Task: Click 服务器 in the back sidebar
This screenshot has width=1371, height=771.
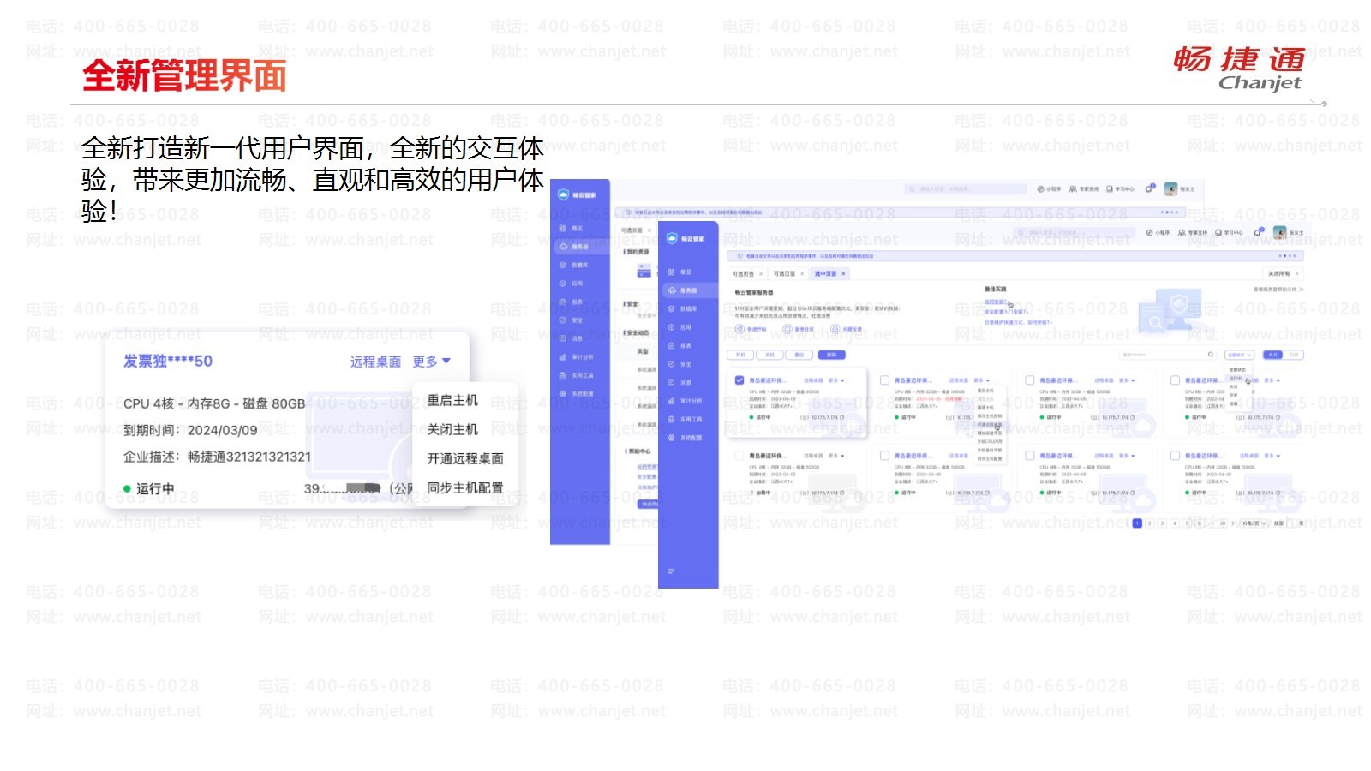Action: pyautogui.click(x=580, y=247)
